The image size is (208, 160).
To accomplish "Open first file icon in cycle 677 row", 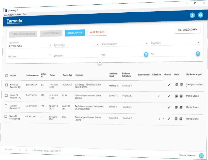I will [x=176, y=85].
